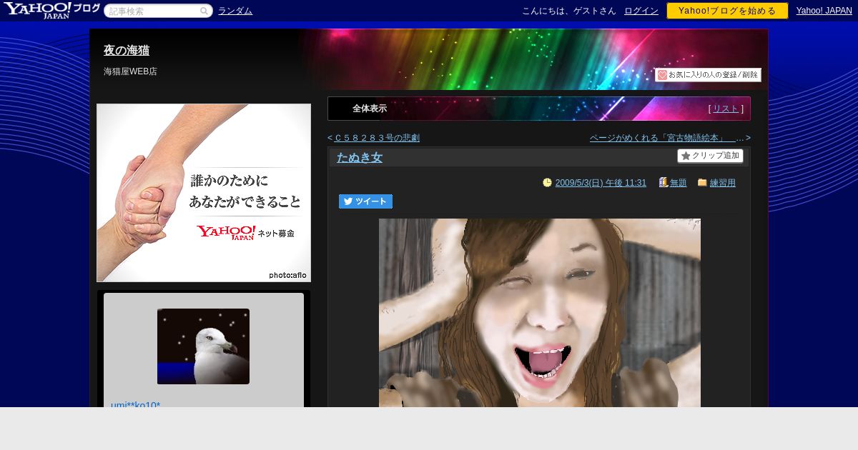This screenshot has height=450, width=858.
Task: Open the Yahoo! JAPAN link
Action: [824, 11]
